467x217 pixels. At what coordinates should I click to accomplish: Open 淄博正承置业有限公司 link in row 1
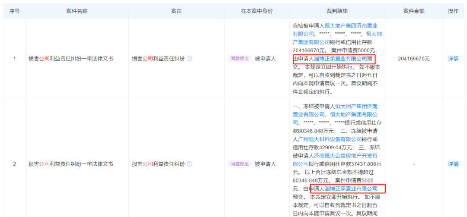point(340,59)
